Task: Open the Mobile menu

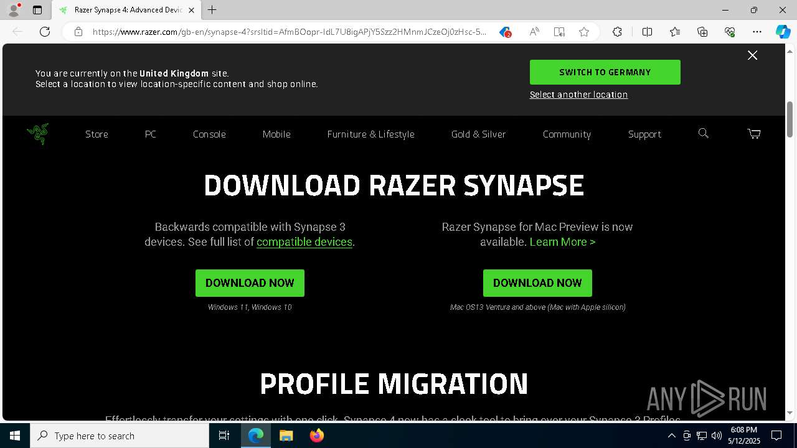Action: (276, 134)
